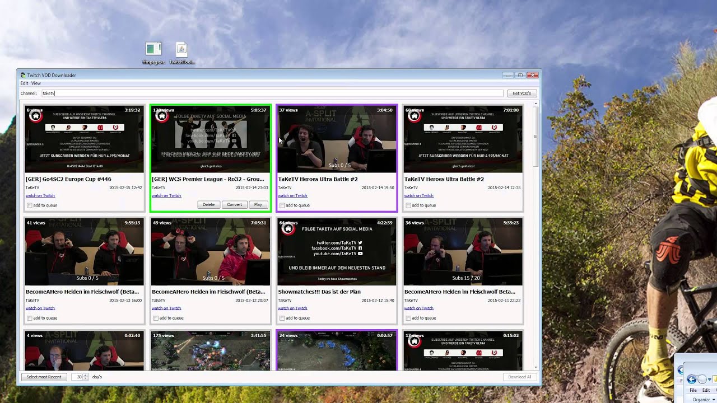Click the Get VOD's button
Screen dimensions: 717x403
pos(522,93)
